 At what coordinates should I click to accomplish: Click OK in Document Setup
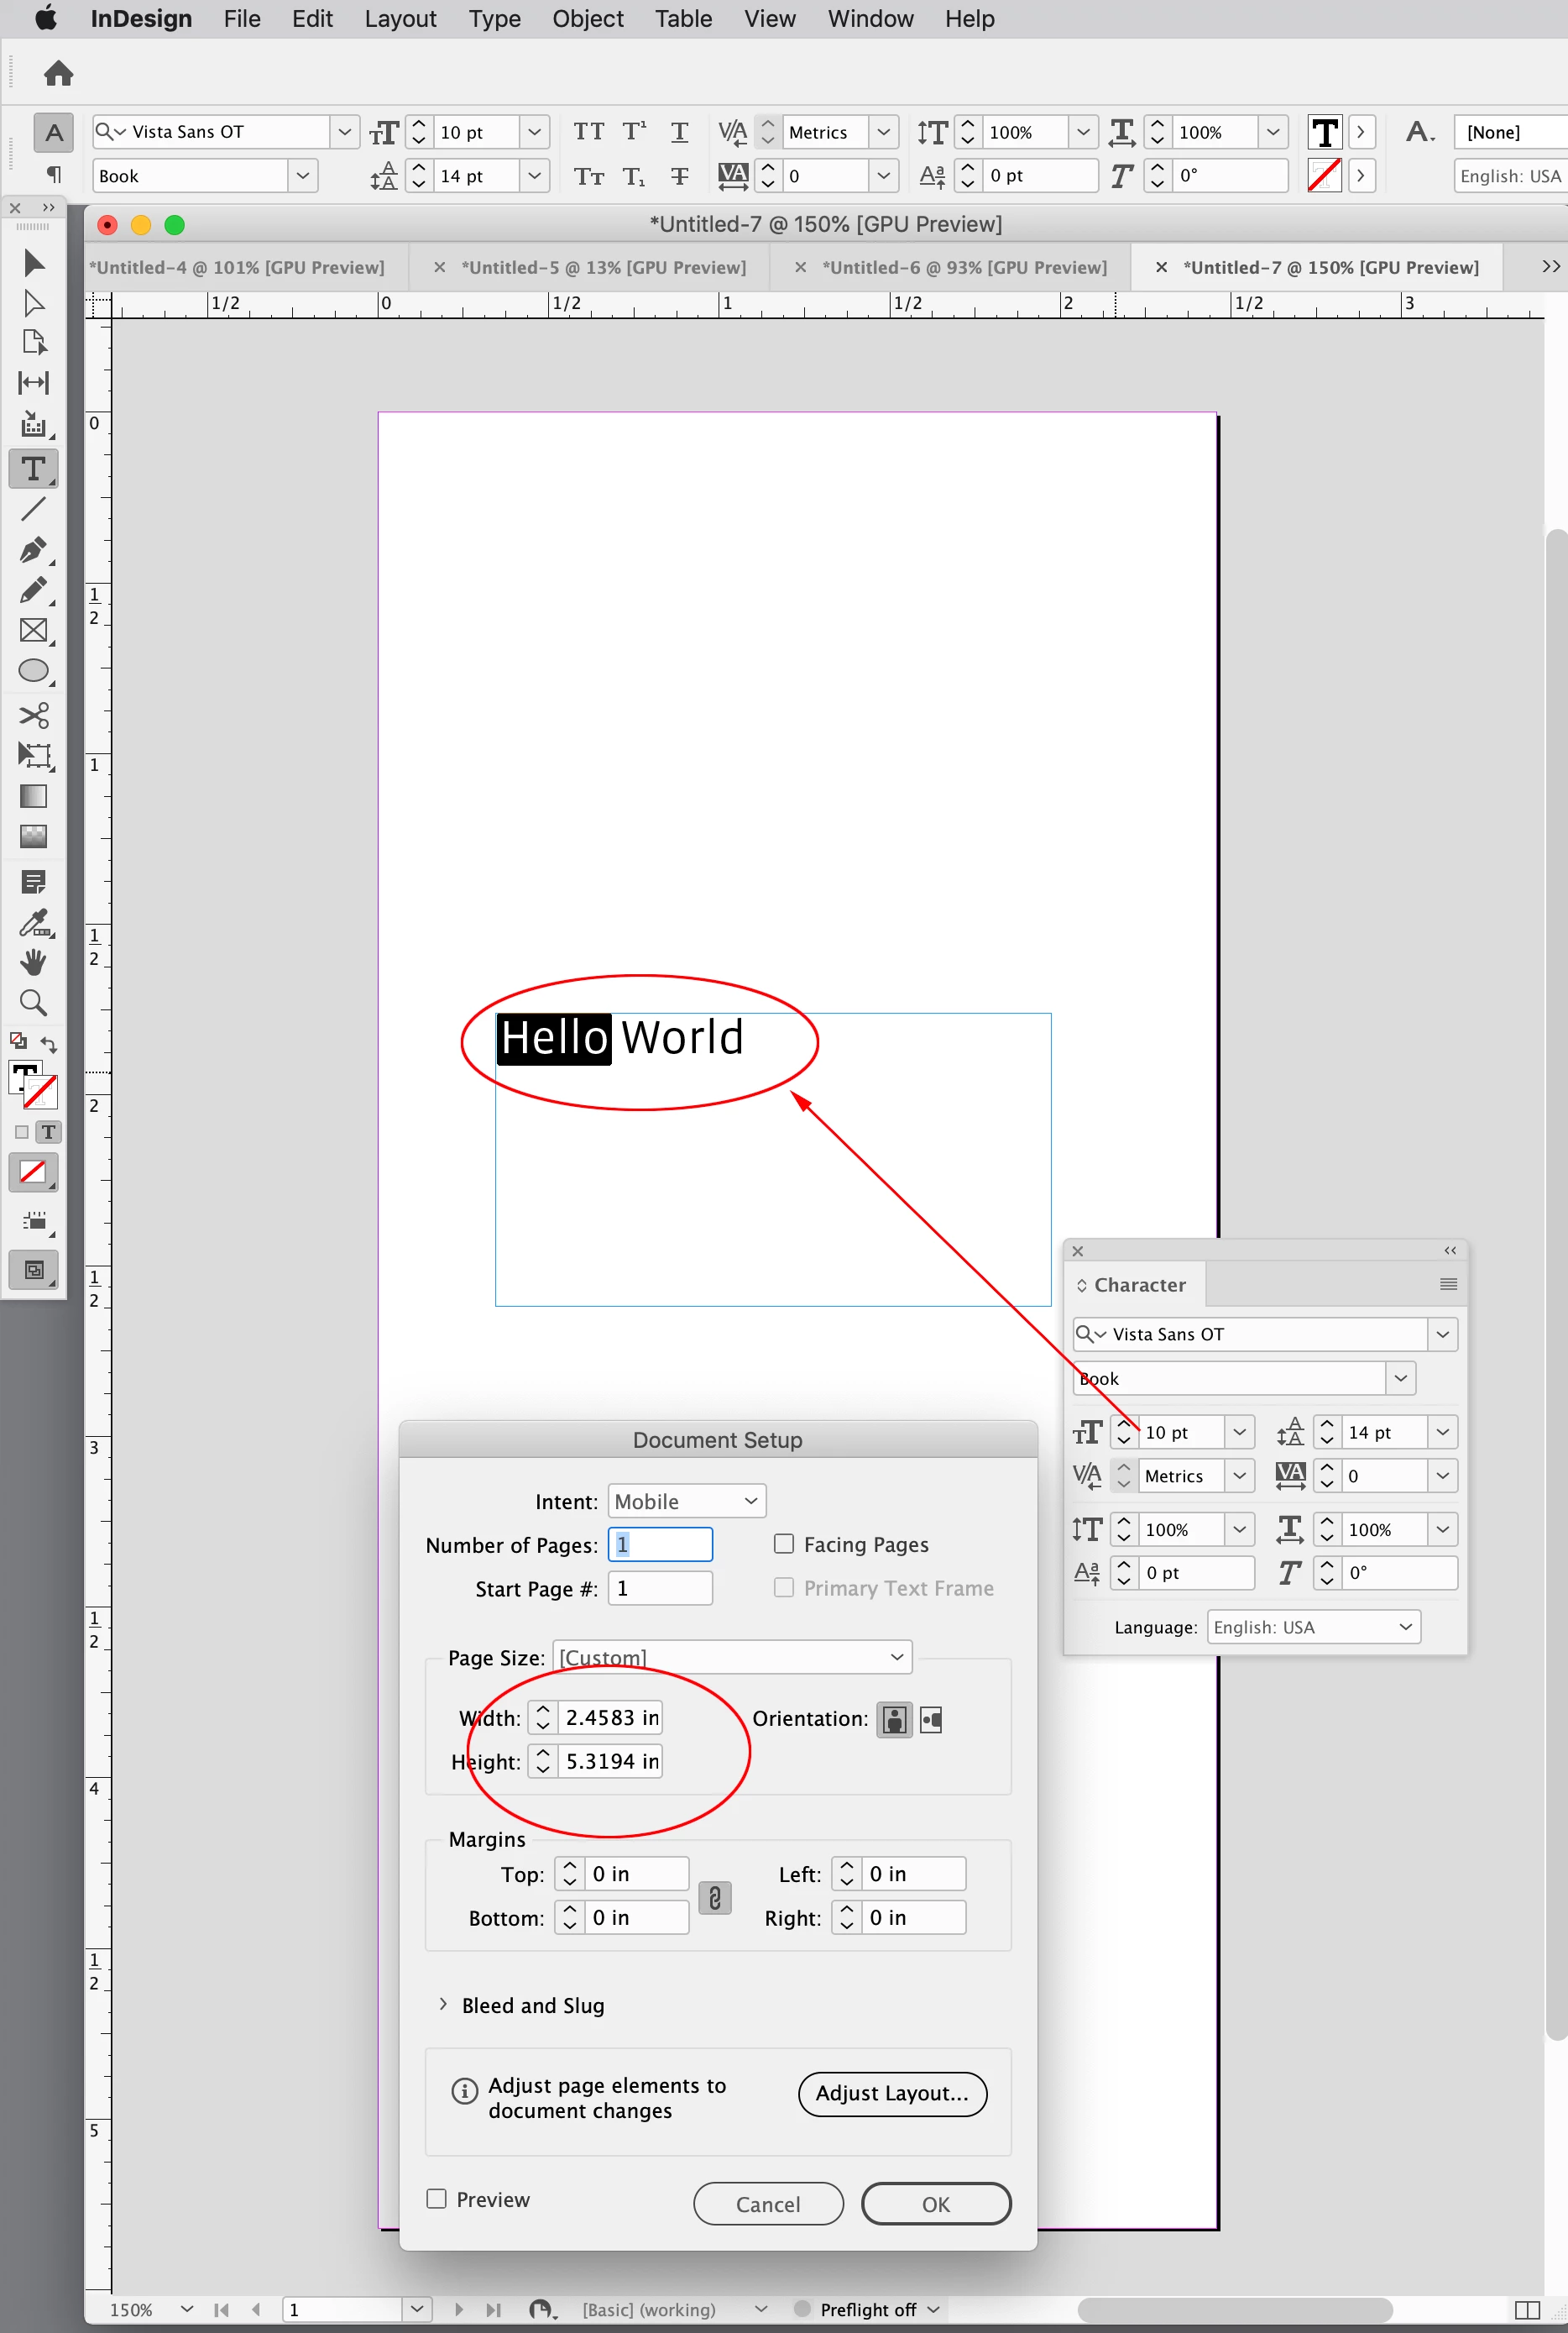point(935,2203)
